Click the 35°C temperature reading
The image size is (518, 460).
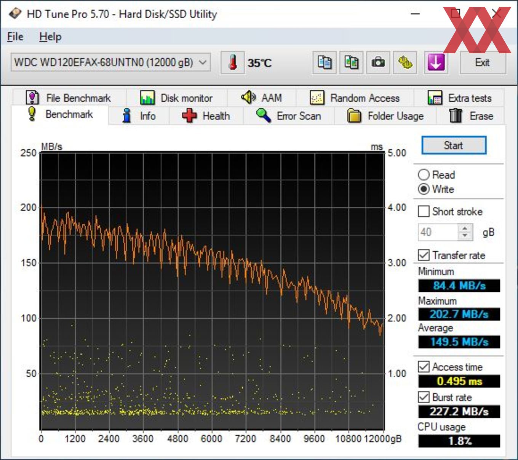coord(260,63)
